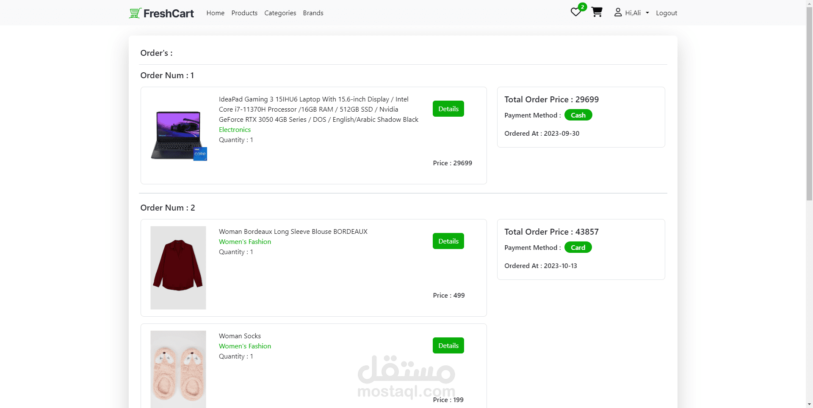813x408 pixels.
Task: Switch to the Brands page
Action: point(313,13)
